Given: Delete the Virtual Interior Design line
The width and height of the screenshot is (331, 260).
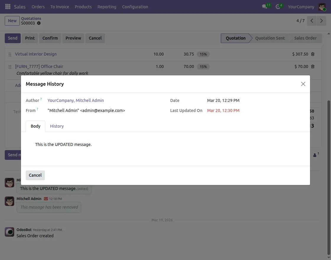Looking at the screenshot, I should [313, 54].
